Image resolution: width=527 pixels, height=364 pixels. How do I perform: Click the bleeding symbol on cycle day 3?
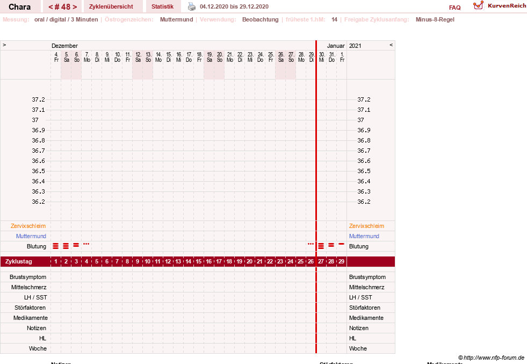pyautogui.click(x=76, y=245)
